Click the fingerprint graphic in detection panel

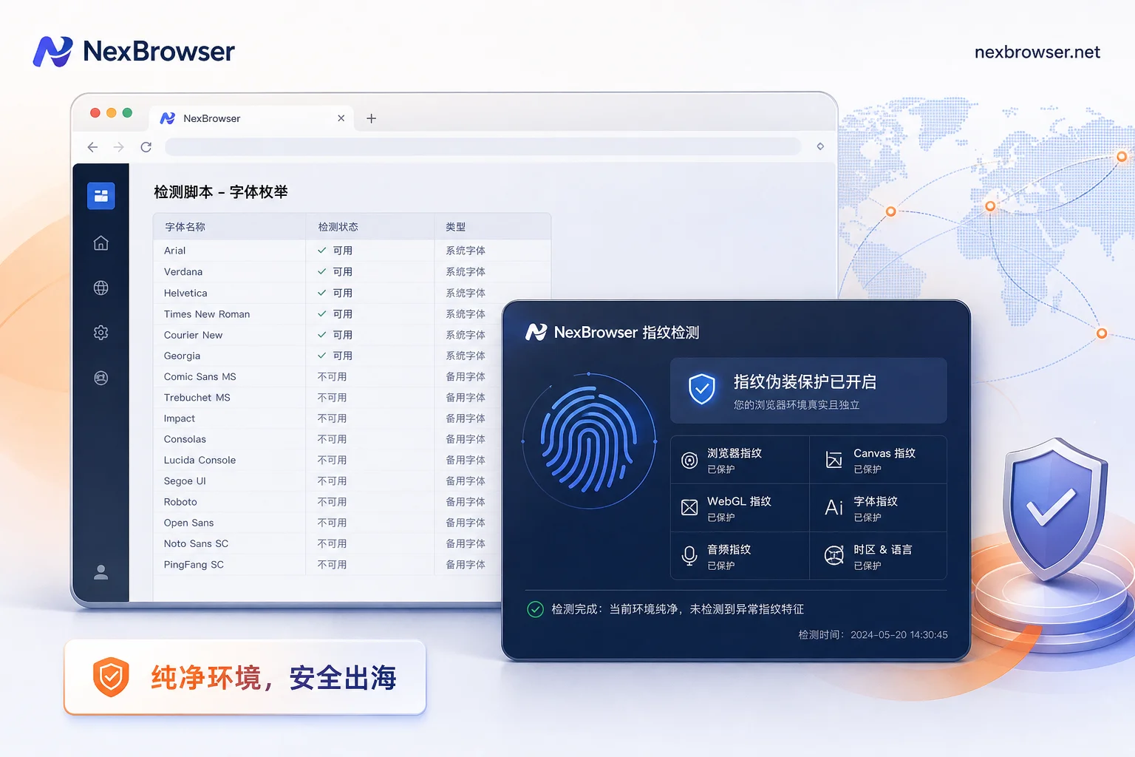tap(589, 441)
